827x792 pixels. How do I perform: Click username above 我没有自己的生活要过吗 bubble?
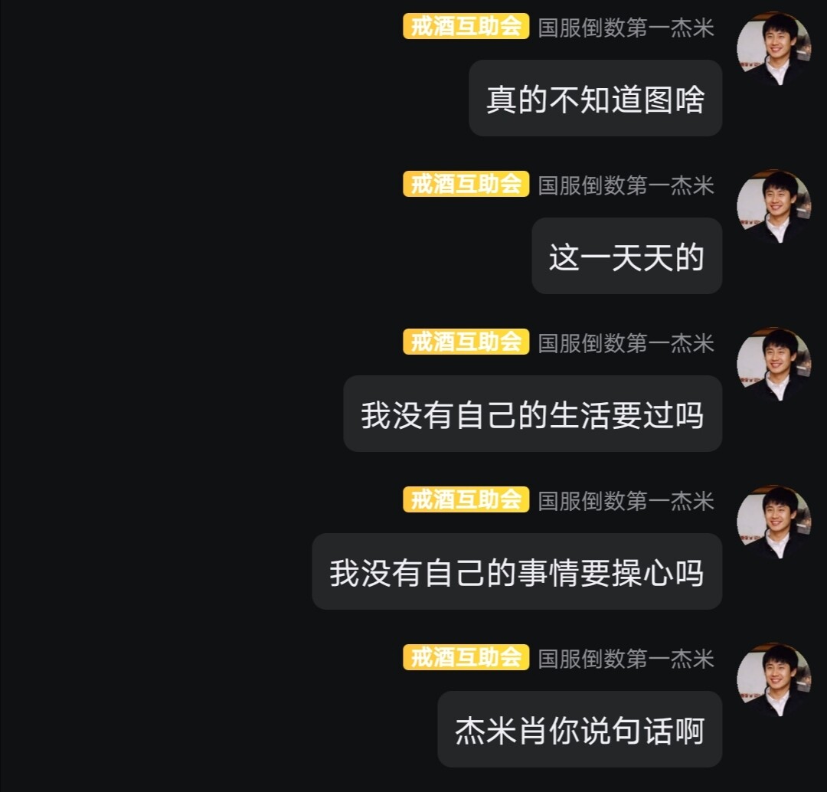tap(626, 343)
